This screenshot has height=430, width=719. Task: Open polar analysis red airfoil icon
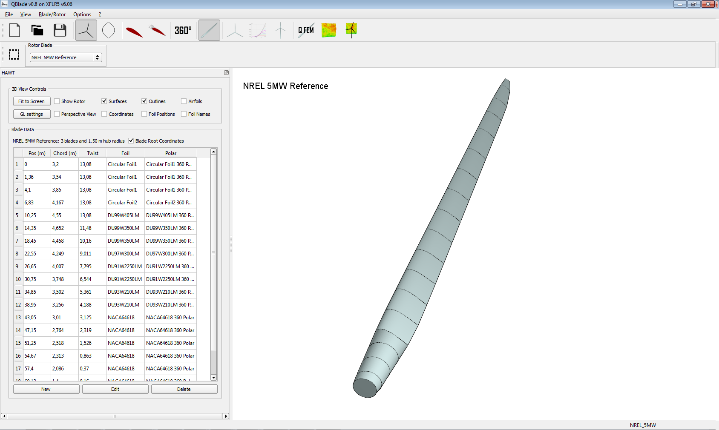click(x=134, y=32)
